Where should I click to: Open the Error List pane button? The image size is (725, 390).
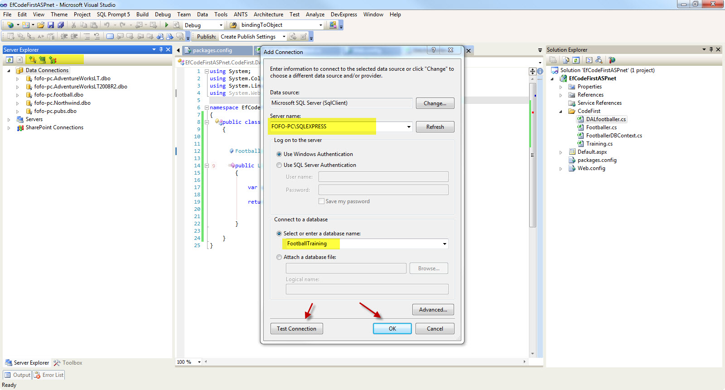(49, 375)
